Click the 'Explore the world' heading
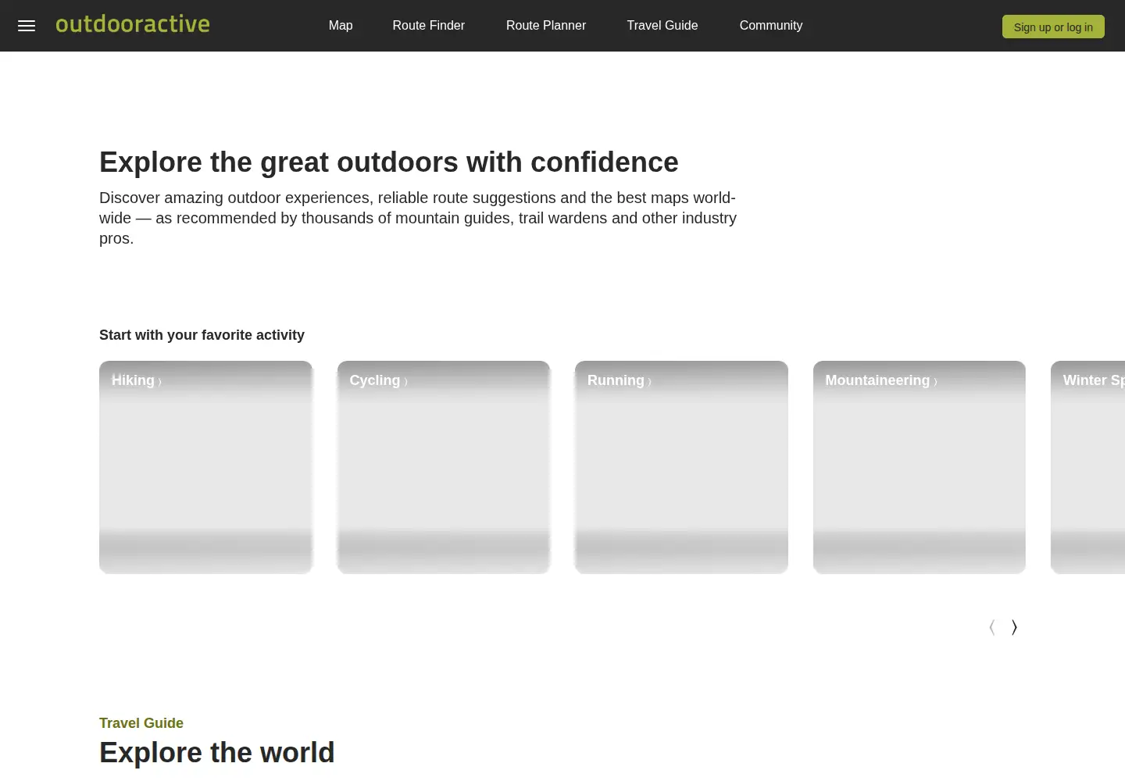 tap(217, 753)
